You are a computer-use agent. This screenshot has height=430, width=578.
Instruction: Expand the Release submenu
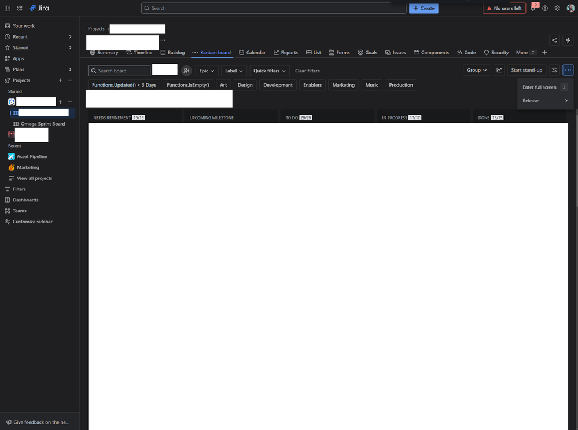[544, 100]
